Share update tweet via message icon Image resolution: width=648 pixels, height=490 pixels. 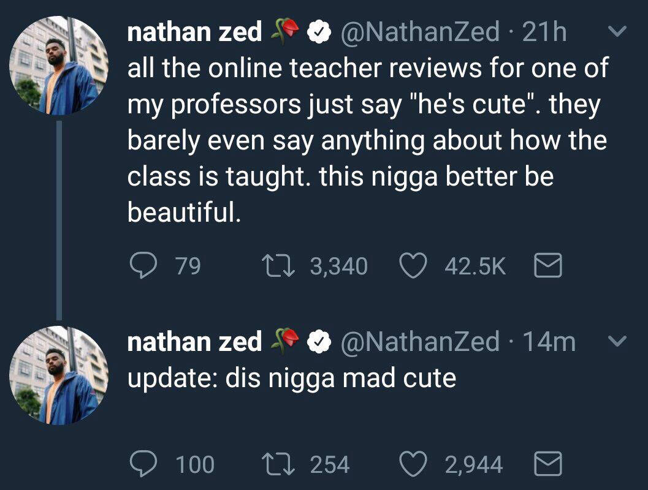click(x=548, y=464)
